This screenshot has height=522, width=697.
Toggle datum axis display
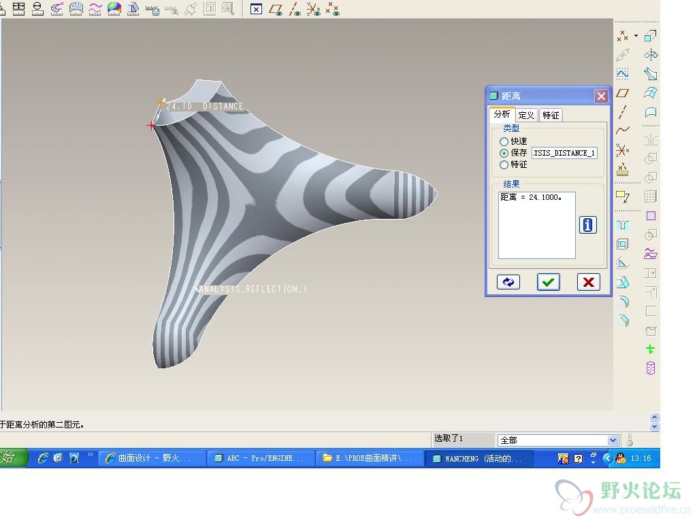pos(295,9)
